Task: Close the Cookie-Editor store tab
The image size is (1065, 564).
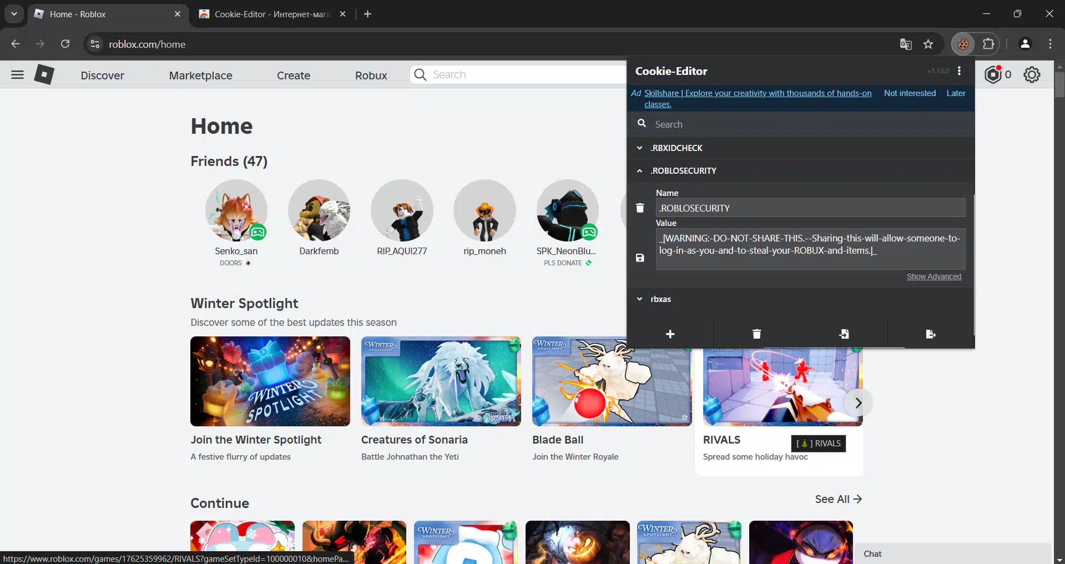Action: [342, 14]
